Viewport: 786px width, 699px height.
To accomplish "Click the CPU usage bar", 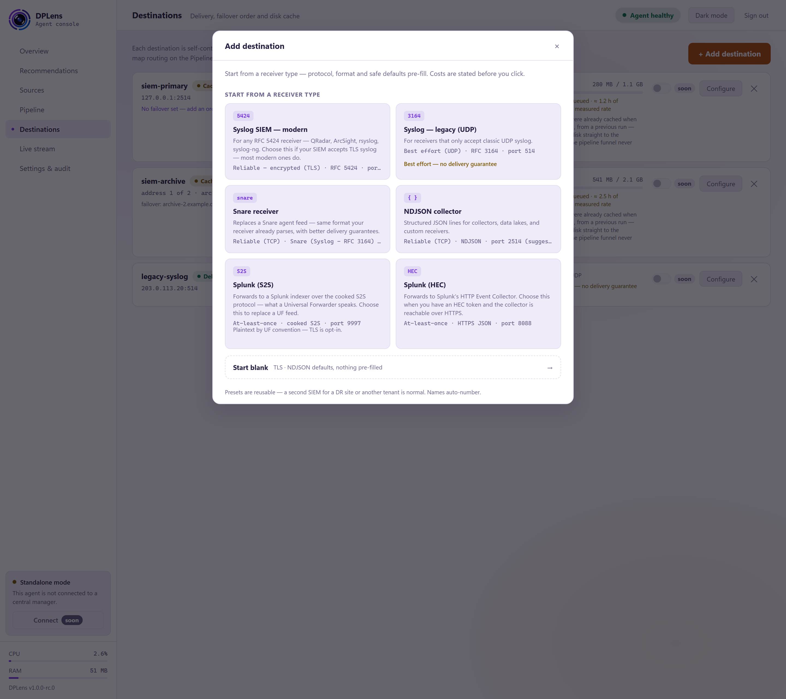I will click(58, 661).
